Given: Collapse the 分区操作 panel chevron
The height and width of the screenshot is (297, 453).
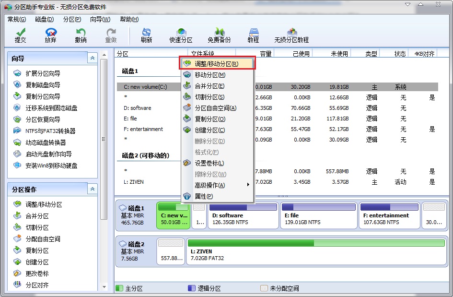Looking at the screenshot, I should (93, 189).
